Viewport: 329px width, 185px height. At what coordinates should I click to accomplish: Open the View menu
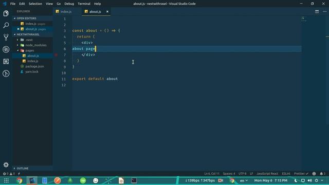pyautogui.click(x=49, y=4)
